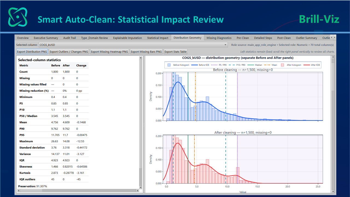Click the Metric column header
Image resolution: width=350 pixels, height=197 pixels.
[24, 65]
